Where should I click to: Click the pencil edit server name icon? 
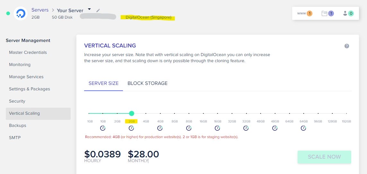pos(98,10)
